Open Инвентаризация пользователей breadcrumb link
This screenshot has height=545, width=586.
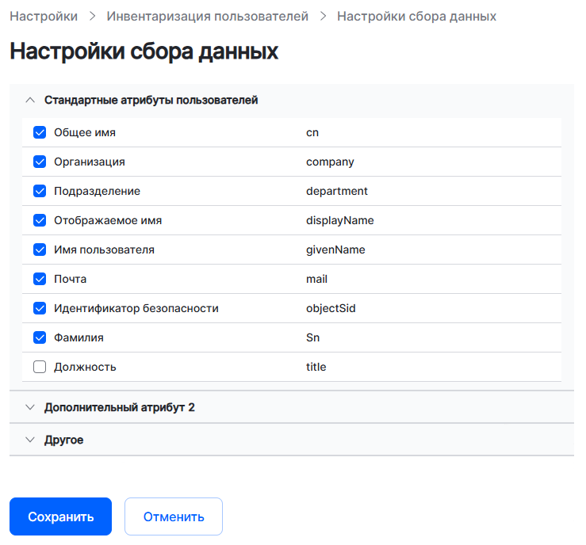(207, 17)
